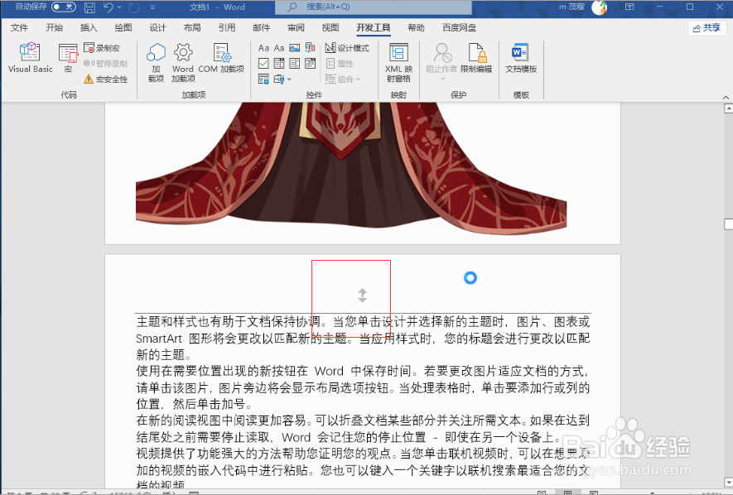The height and width of the screenshot is (495, 733).
Task: Open legacy tools dropdown in 控件 group
Action: 282,79
